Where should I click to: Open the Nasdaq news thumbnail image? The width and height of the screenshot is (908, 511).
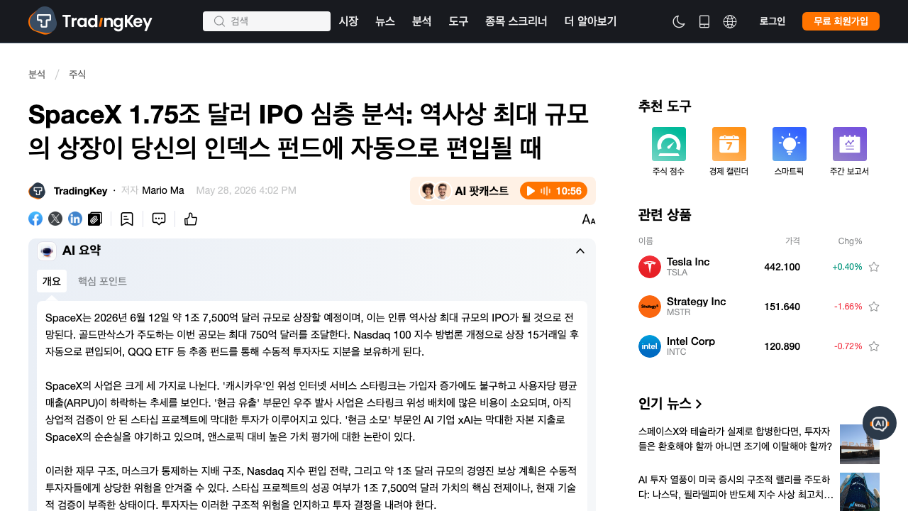pyautogui.click(x=860, y=492)
